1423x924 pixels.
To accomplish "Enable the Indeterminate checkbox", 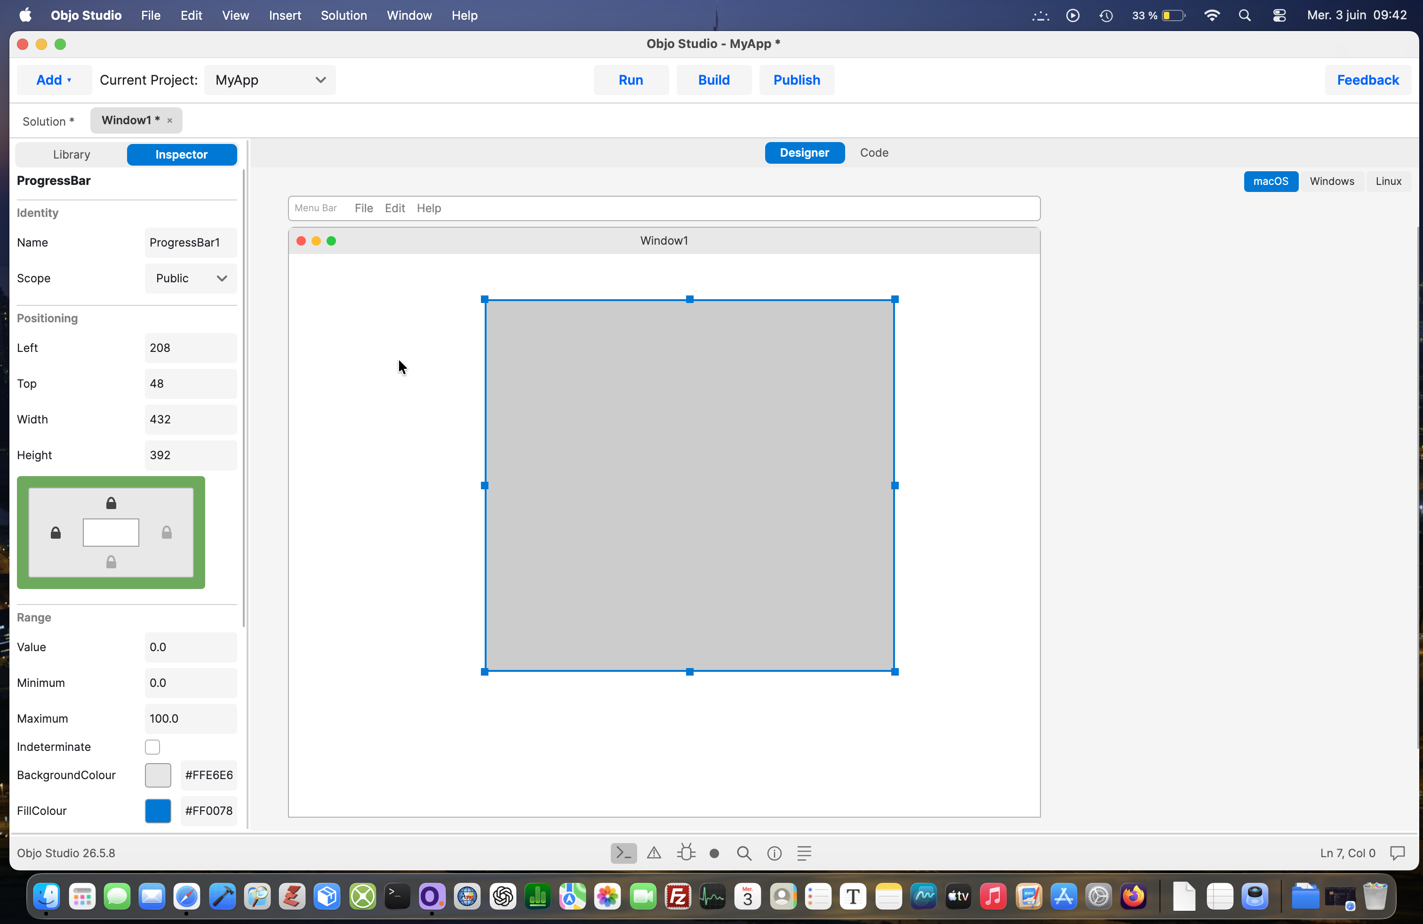I will pos(152,747).
